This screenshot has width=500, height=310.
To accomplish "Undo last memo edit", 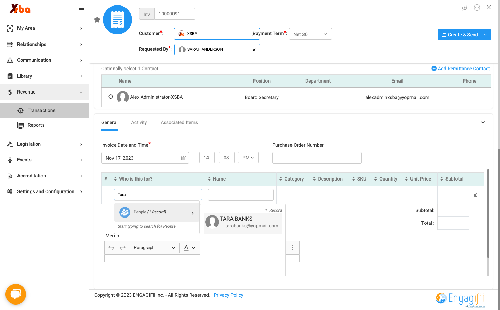I will click(x=111, y=248).
